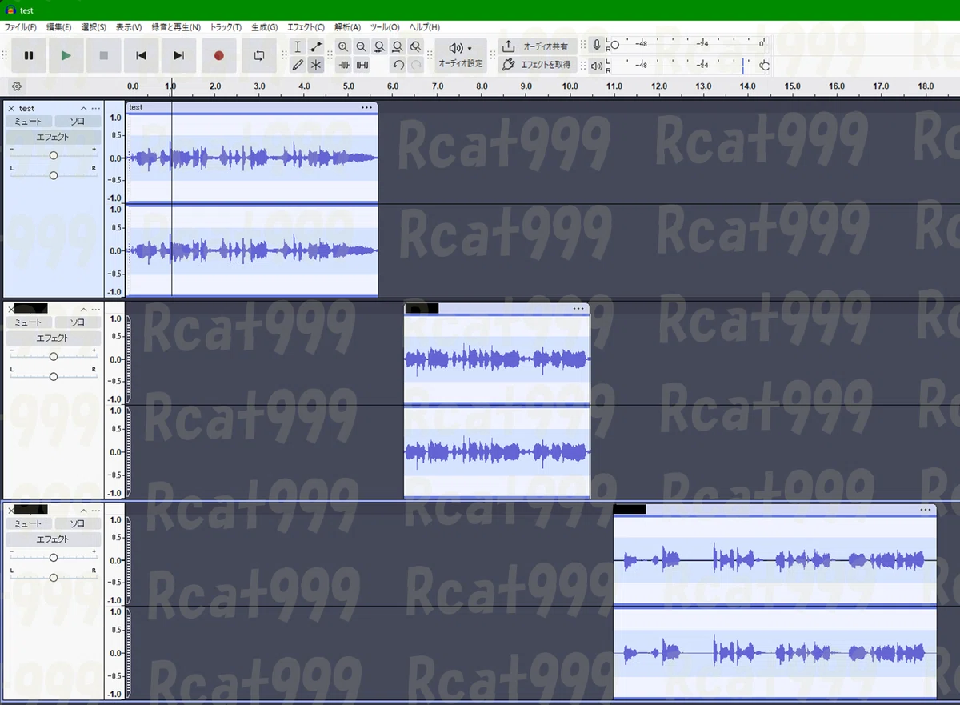
Task: Zoom out of the waveform
Action: click(362, 47)
